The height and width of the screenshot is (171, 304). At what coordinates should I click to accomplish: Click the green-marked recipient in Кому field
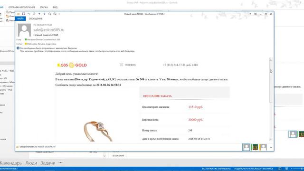(42, 39)
